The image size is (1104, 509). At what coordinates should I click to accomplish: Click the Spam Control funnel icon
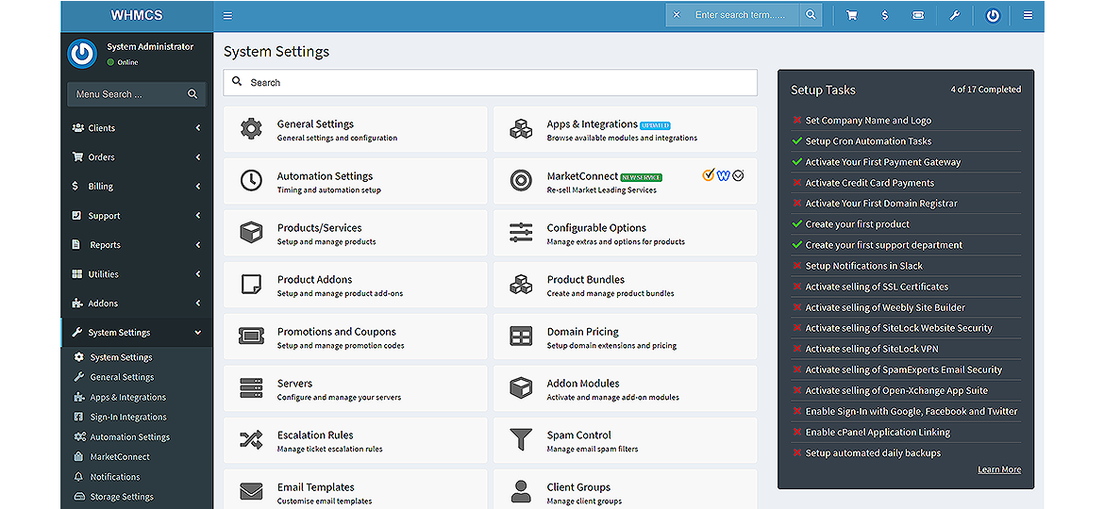(521, 440)
